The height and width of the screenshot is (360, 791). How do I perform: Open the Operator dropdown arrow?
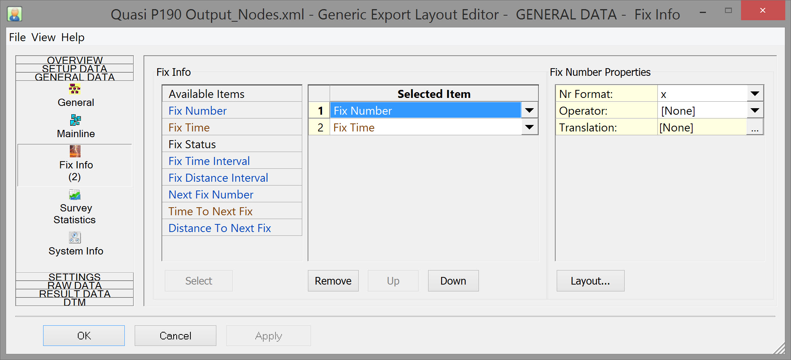click(x=755, y=110)
